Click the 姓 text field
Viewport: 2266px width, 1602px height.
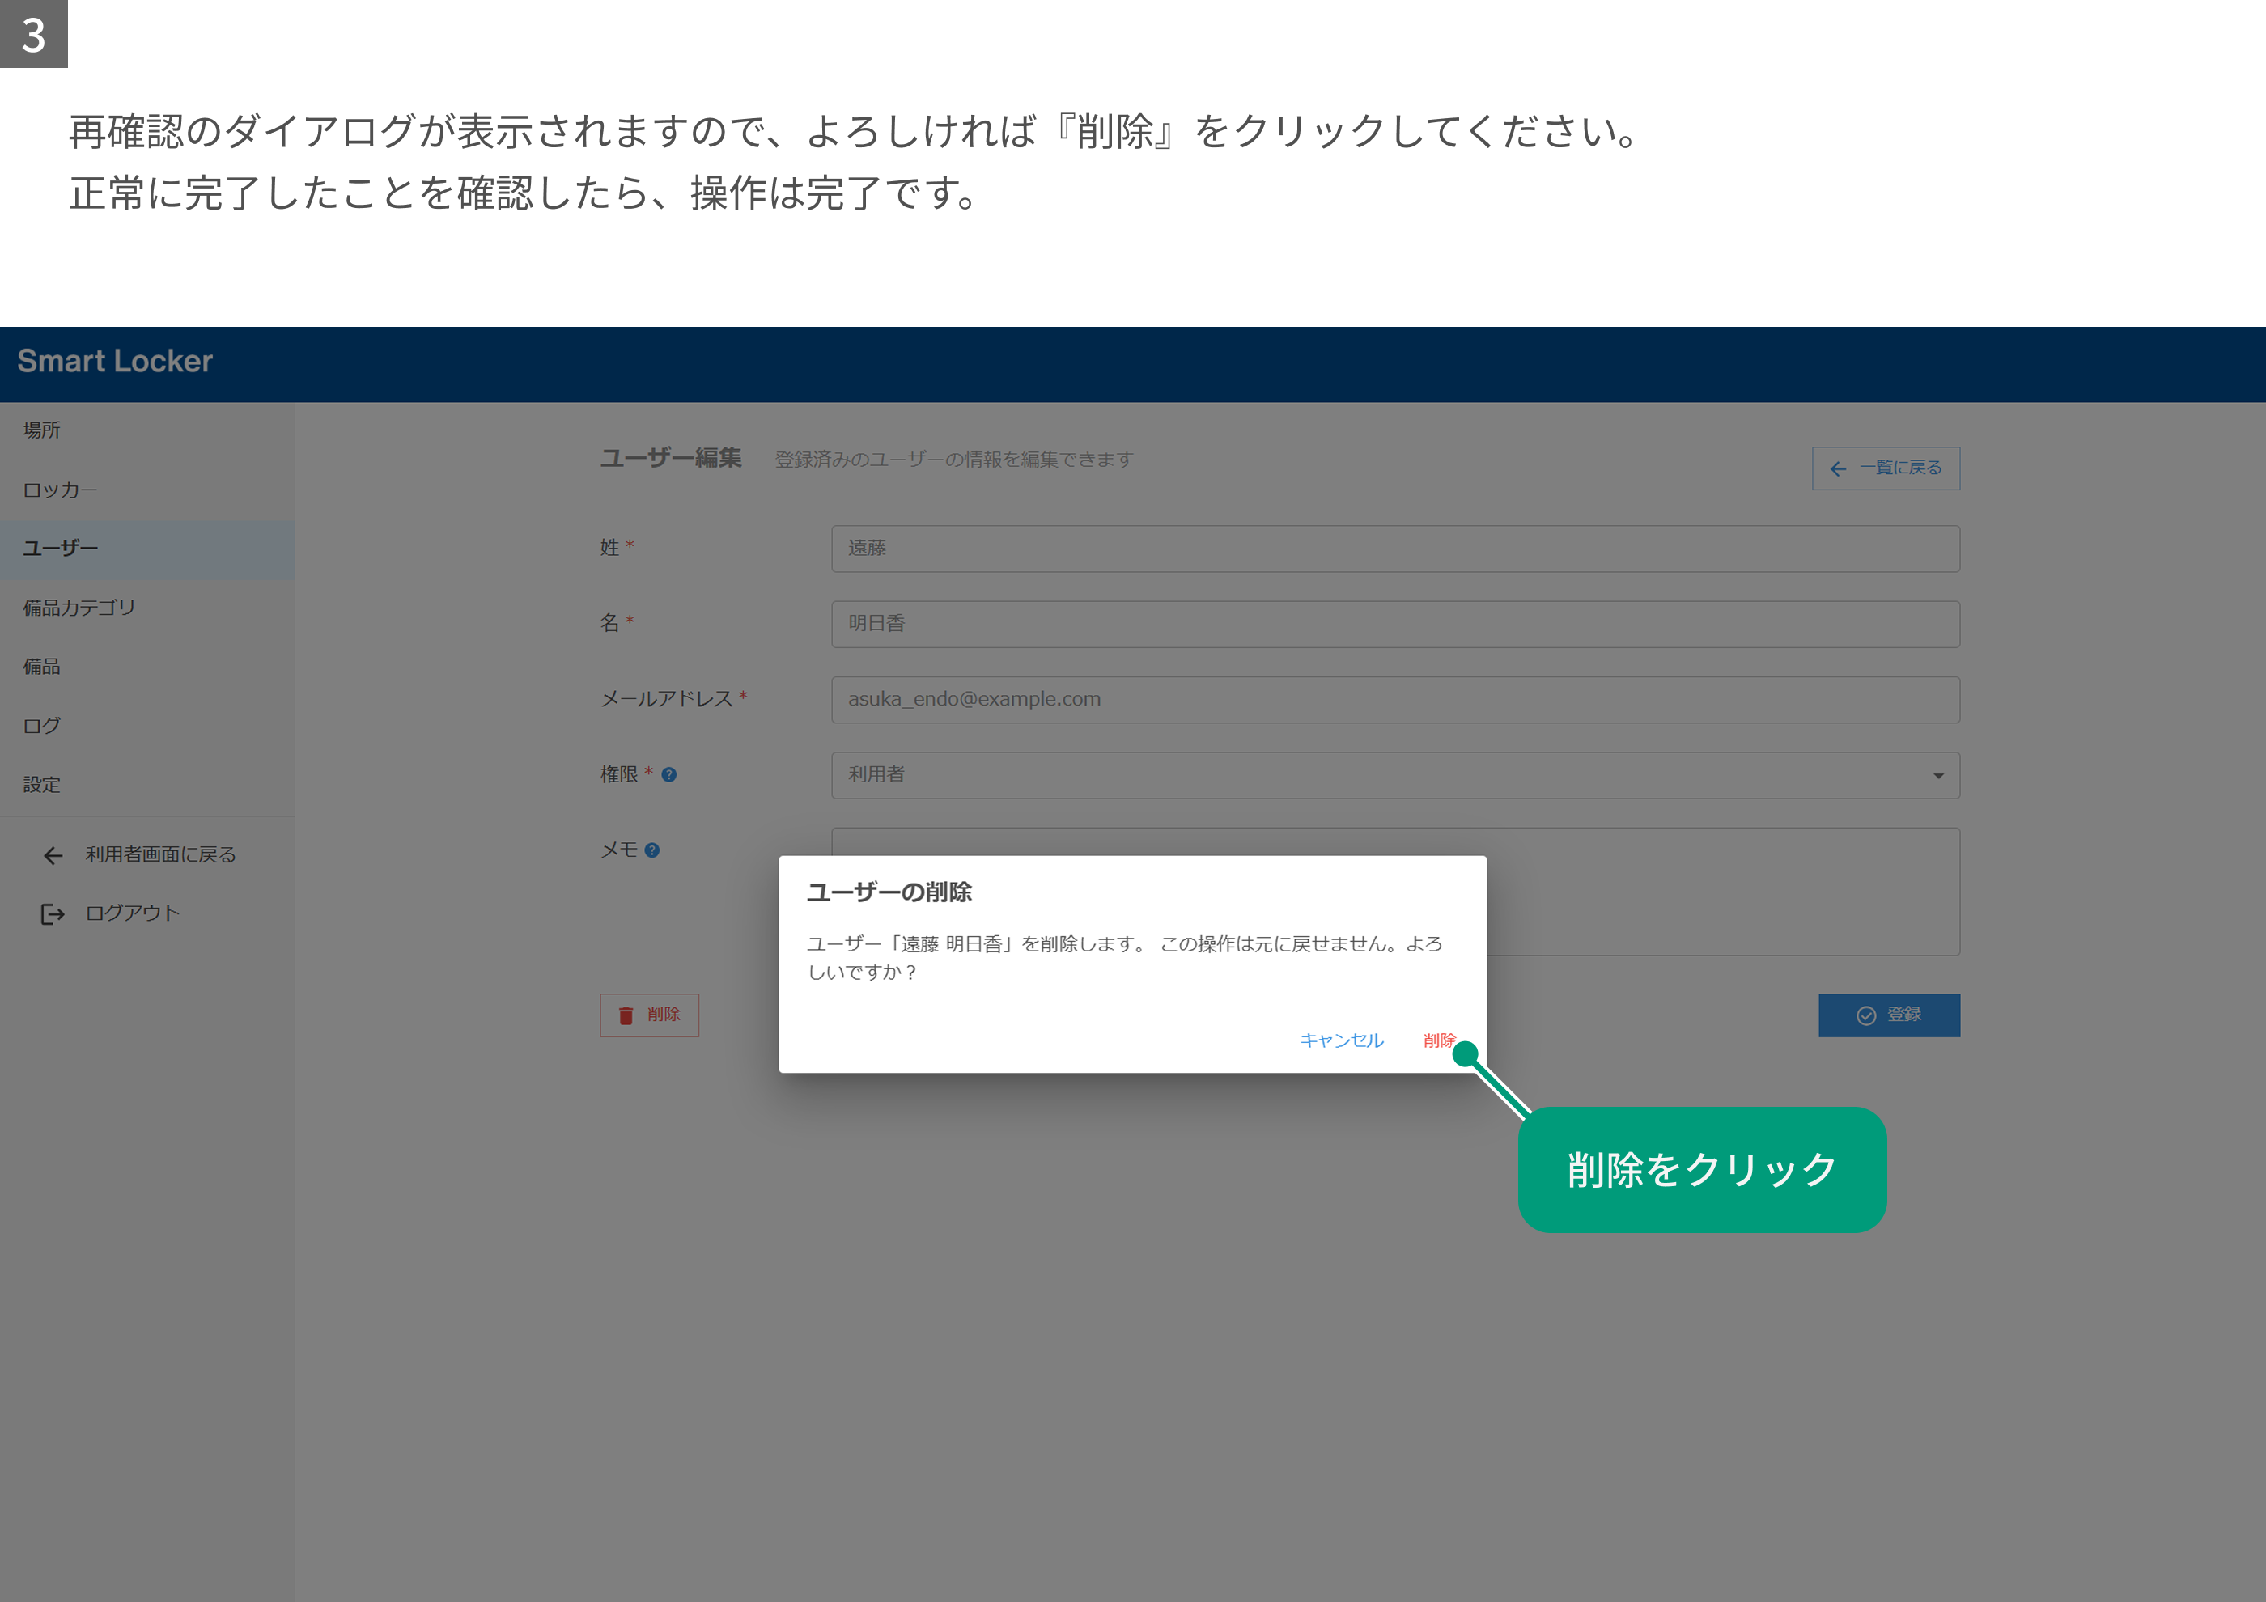pos(1395,549)
